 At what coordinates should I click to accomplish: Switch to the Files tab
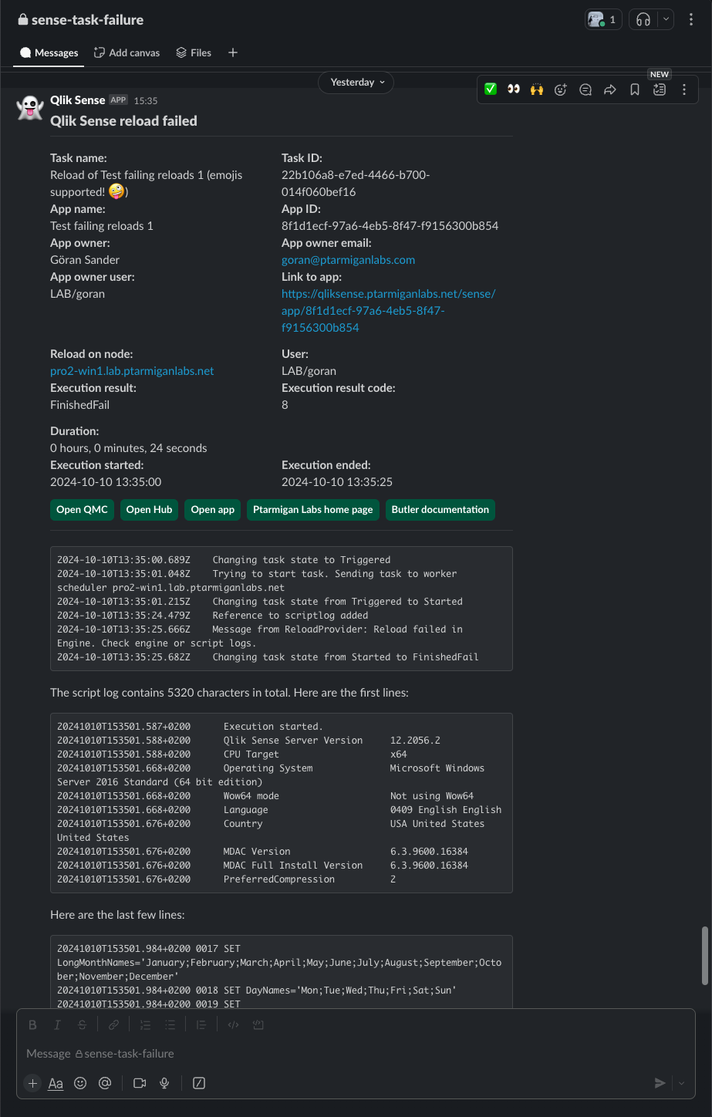(194, 52)
